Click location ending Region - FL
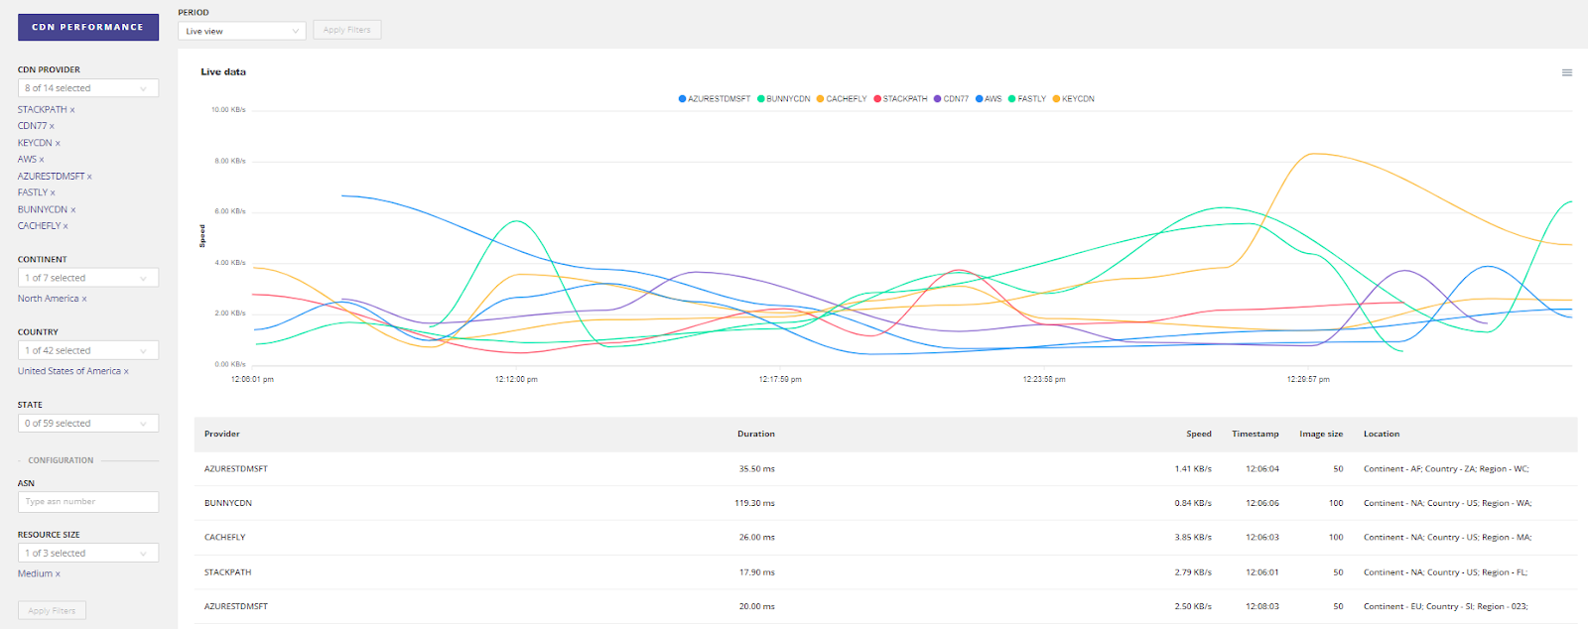Screen dimensions: 1588x629 tap(1445, 572)
